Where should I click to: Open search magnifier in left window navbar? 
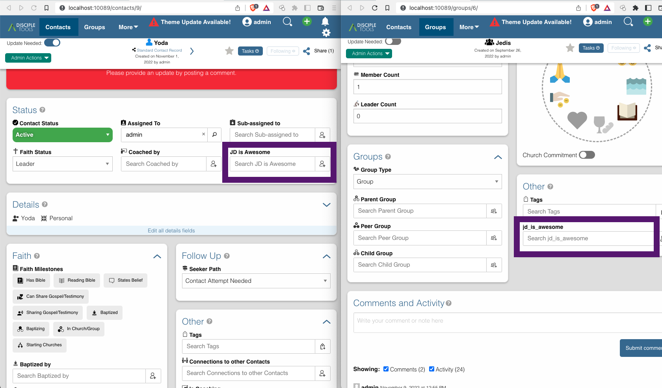pos(288,22)
